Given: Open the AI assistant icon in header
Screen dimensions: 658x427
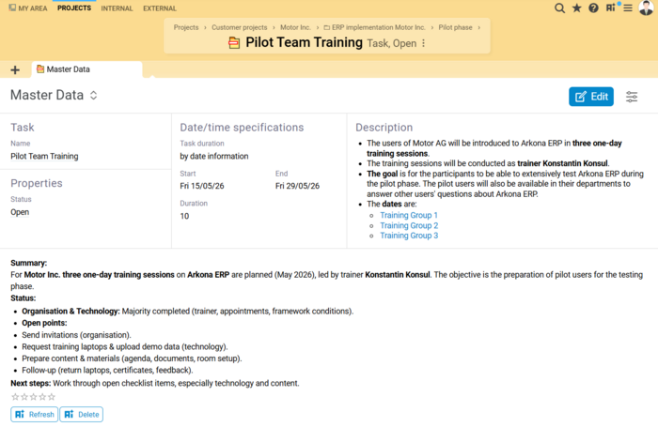Looking at the screenshot, I should pyautogui.click(x=611, y=8).
